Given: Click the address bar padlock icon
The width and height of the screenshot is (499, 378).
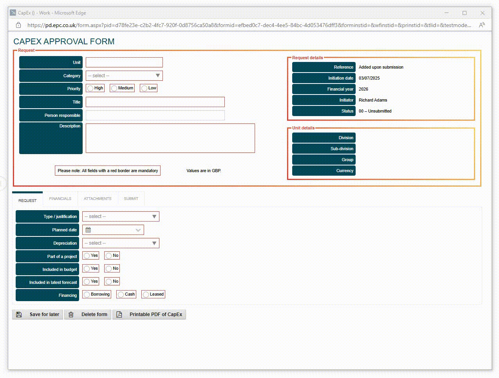Looking at the screenshot, I should pyautogui.click(x=18, y=25).
